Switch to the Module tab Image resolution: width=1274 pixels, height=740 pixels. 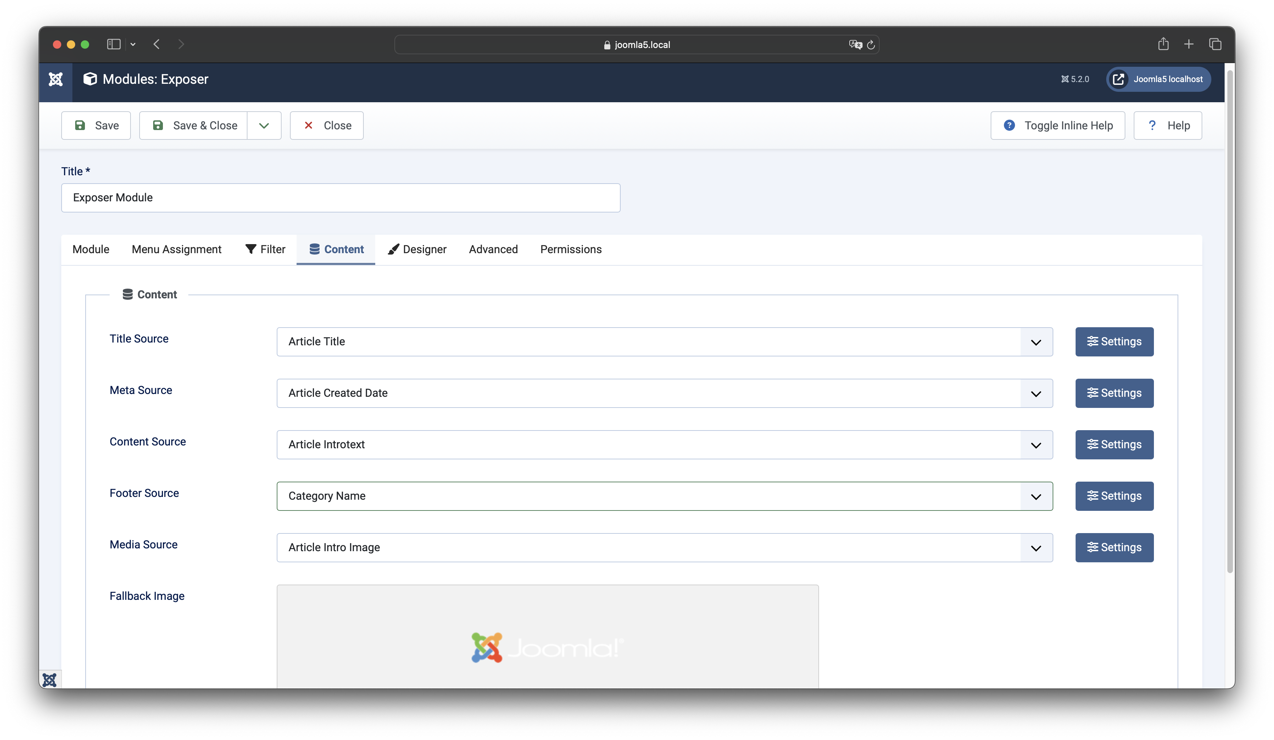91,249
